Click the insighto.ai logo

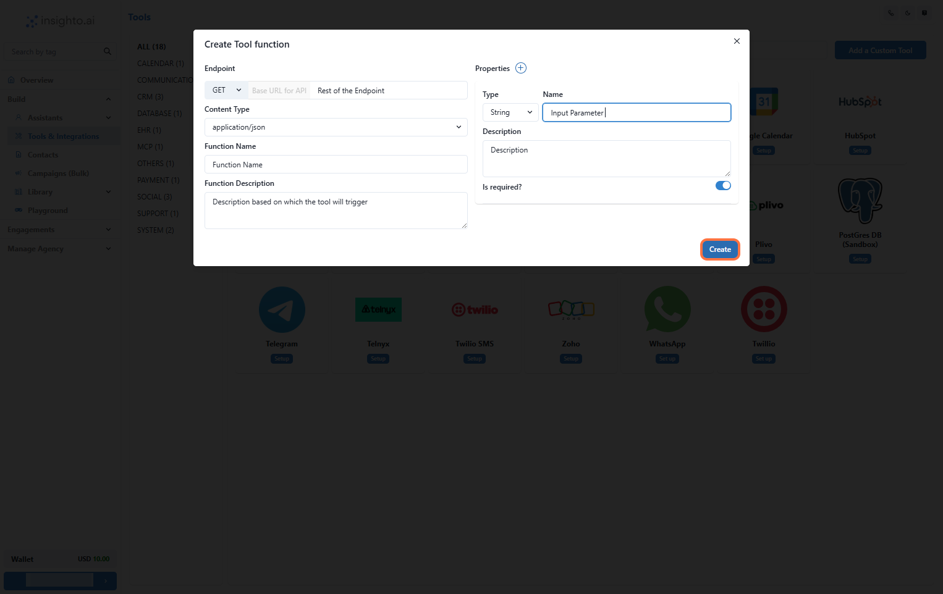pyautogui.click(x=60, y=21)
